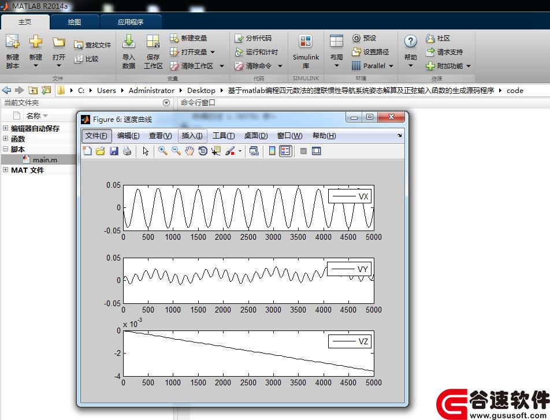Screen dimensions: 550x420
Task: Open the brush color dropdown arrow
Action: click(x=240, y=151)
